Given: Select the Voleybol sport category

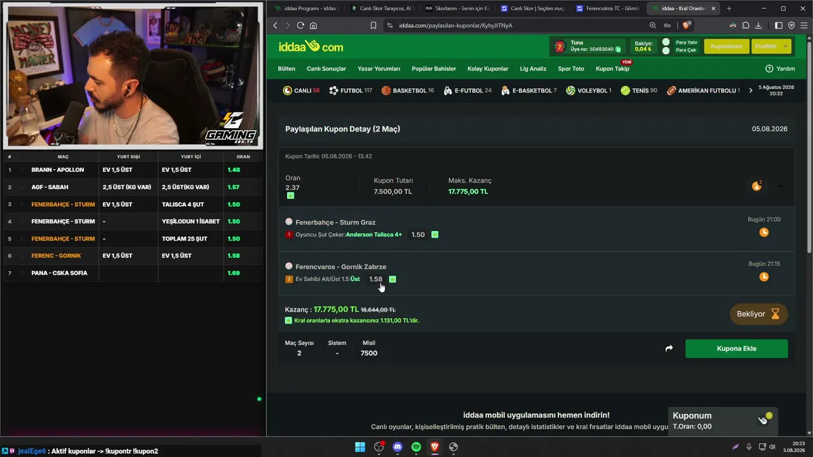Looking at the screenshot, I should [x=589, y=91].
